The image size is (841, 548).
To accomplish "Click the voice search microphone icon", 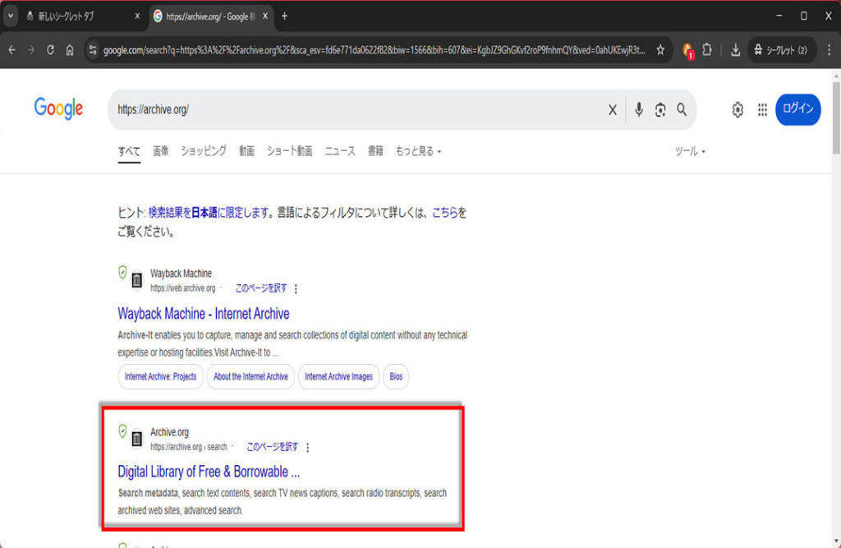I will (638, 110).
